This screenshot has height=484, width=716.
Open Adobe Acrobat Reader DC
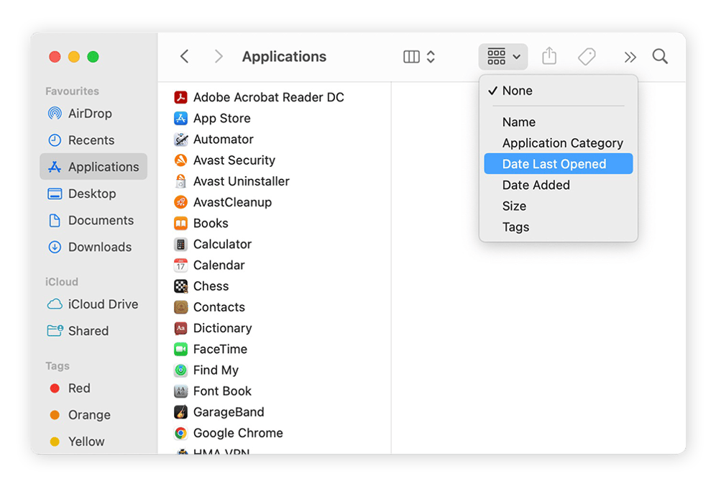[268, 96]
